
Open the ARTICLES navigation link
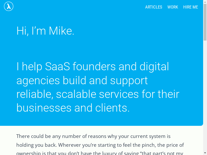coord(154,7)
